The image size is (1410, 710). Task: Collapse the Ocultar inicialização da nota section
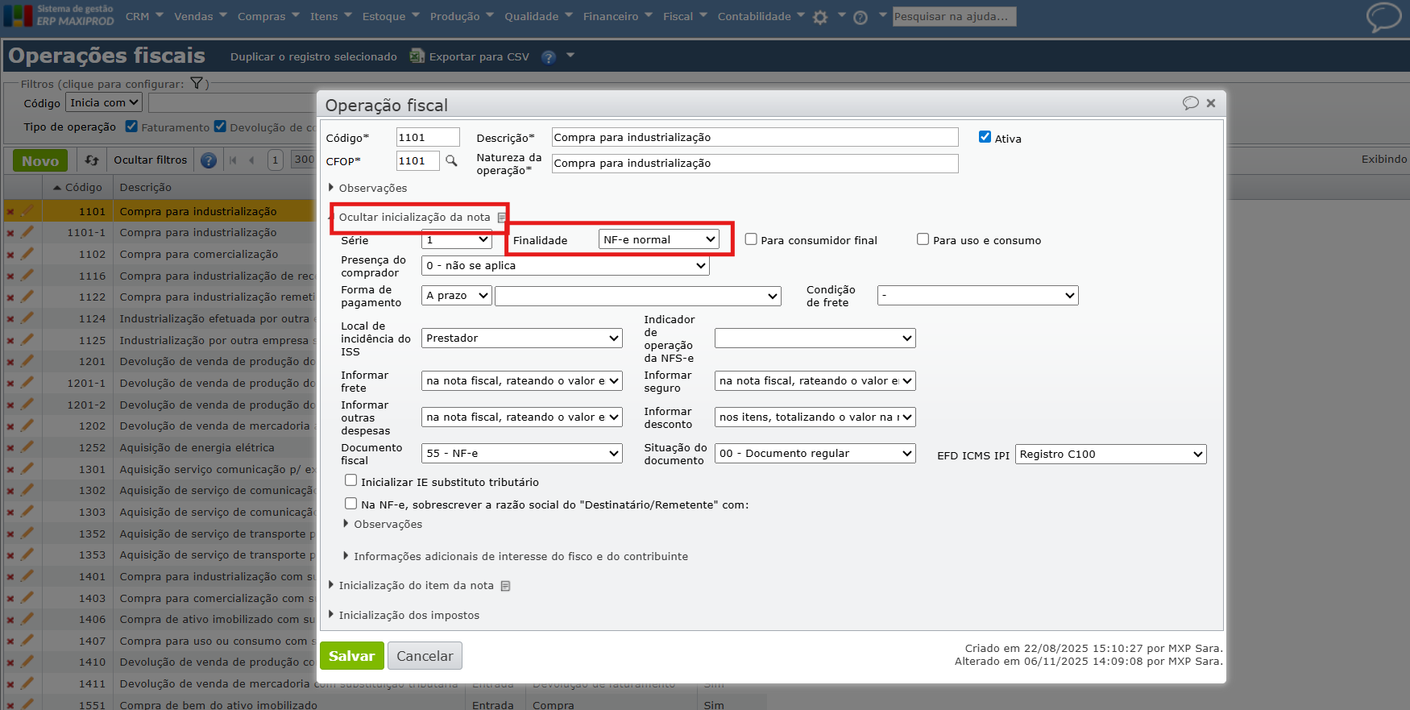pyautogui.click(x=414, y=218)
